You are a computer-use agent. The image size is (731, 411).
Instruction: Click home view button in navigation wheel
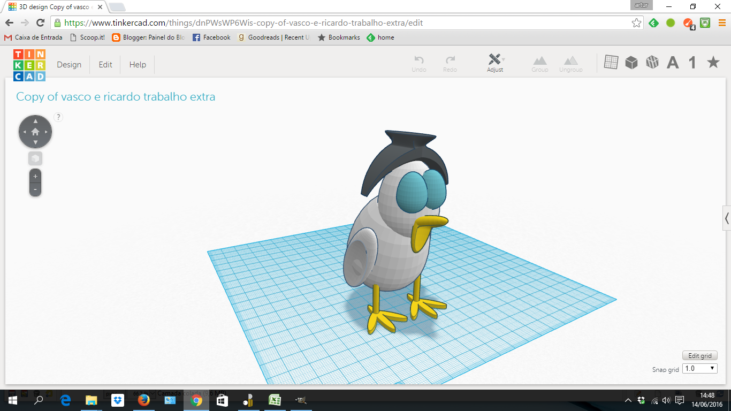tap(35, 132)
